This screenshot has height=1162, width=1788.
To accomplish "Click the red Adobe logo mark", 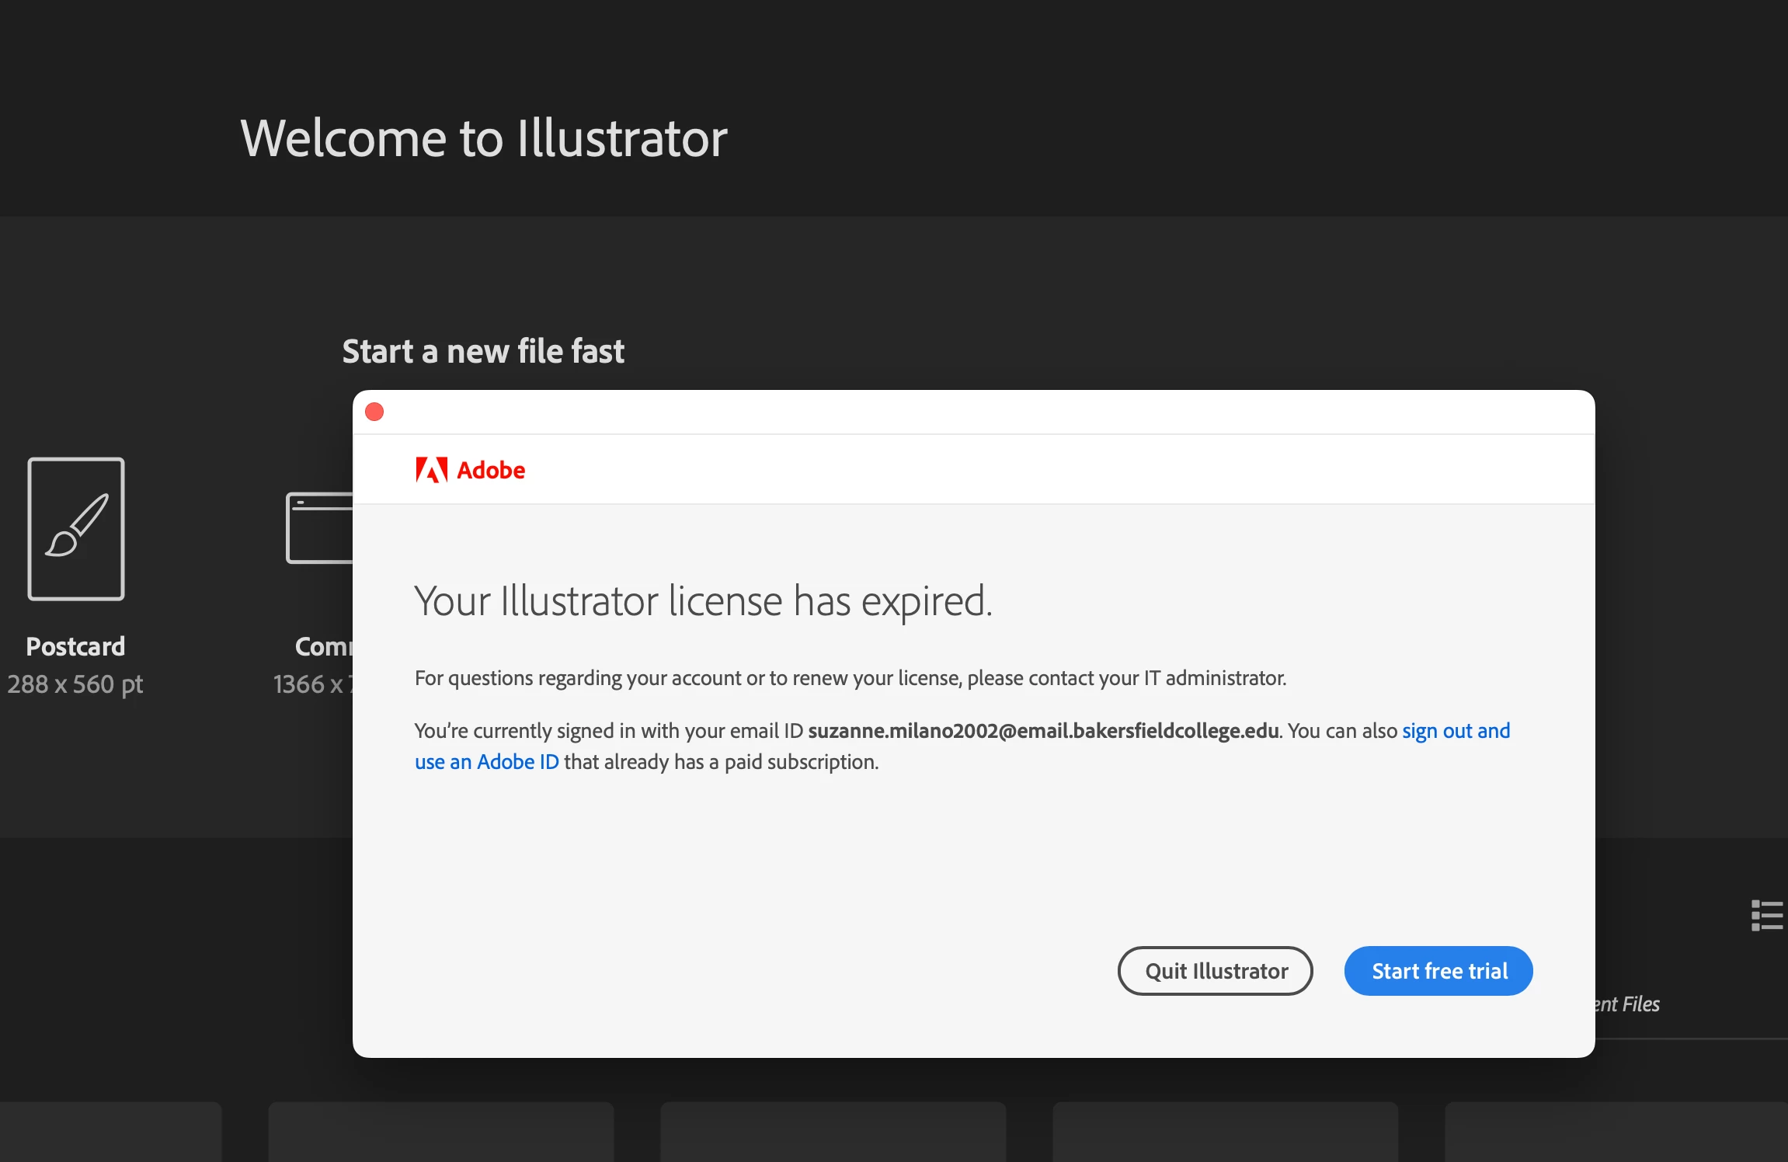I will tap(432, 470).
